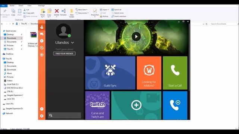The image size is (239, 134).
Task: Select Documents under Quick access
Action: coord(12,42)
